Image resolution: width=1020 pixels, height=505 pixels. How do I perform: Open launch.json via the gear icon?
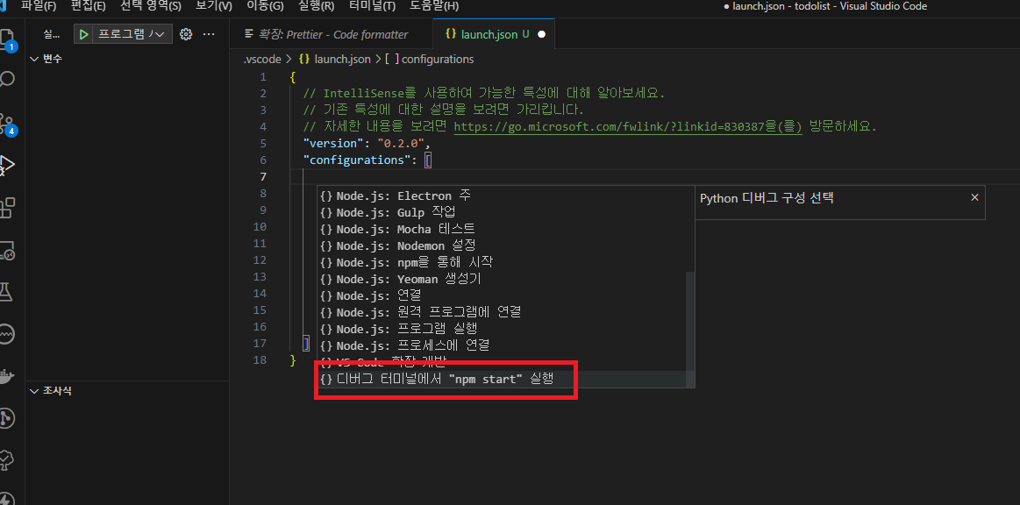coord(186,34)
